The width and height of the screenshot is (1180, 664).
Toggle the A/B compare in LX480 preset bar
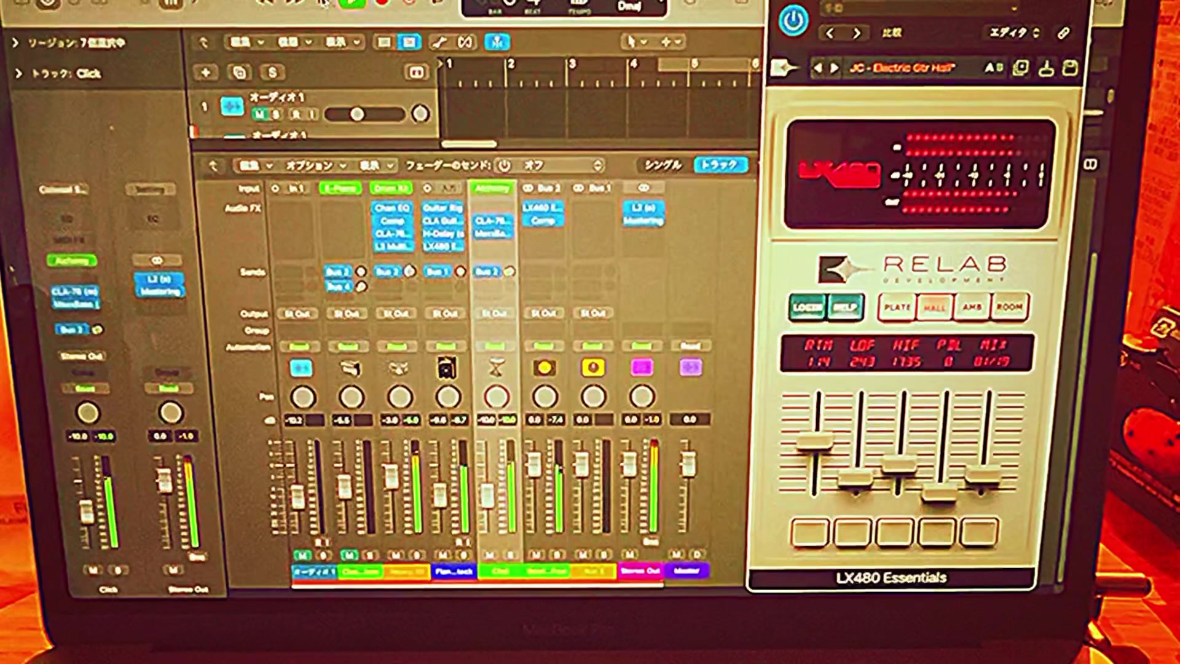[994, 68]
